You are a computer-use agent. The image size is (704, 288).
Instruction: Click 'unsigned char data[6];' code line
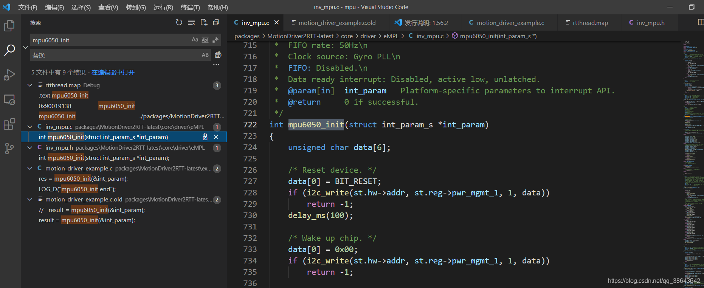(339, 147)
